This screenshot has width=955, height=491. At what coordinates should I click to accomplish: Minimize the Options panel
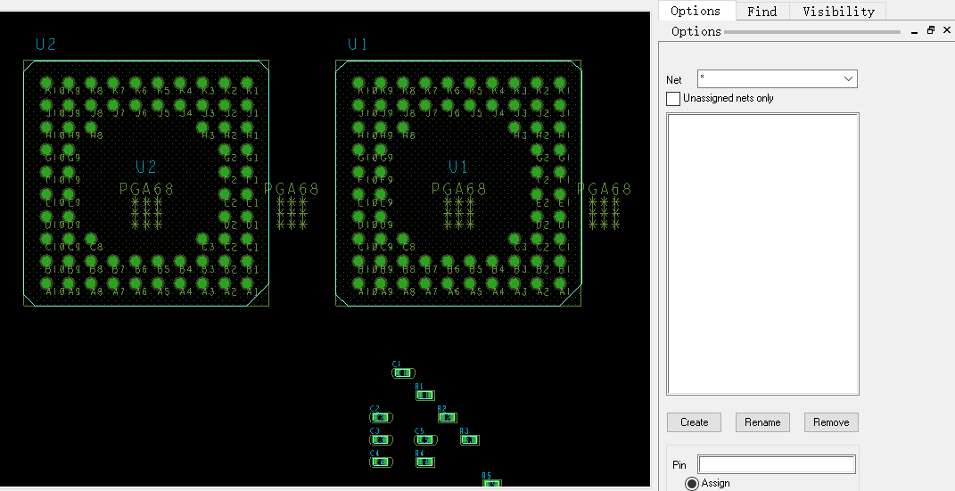coord(915,31)
